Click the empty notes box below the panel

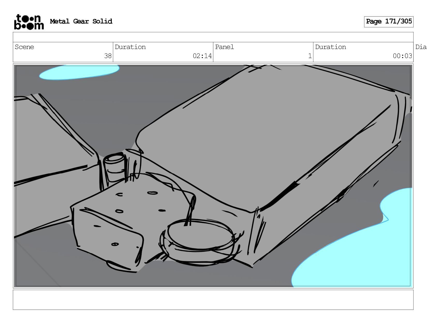(x=213, y=300)
